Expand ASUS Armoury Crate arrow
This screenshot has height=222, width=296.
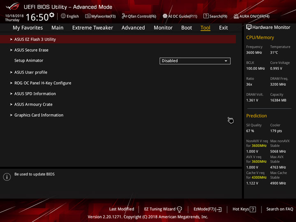[x=11, y=104]
